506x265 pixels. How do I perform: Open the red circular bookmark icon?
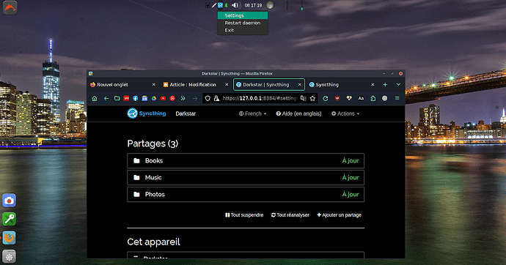point(172,99)
